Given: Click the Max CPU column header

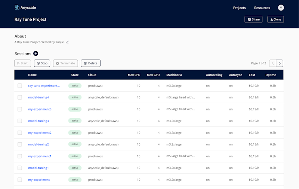Looking at the screenshot, I should point(134,75).
